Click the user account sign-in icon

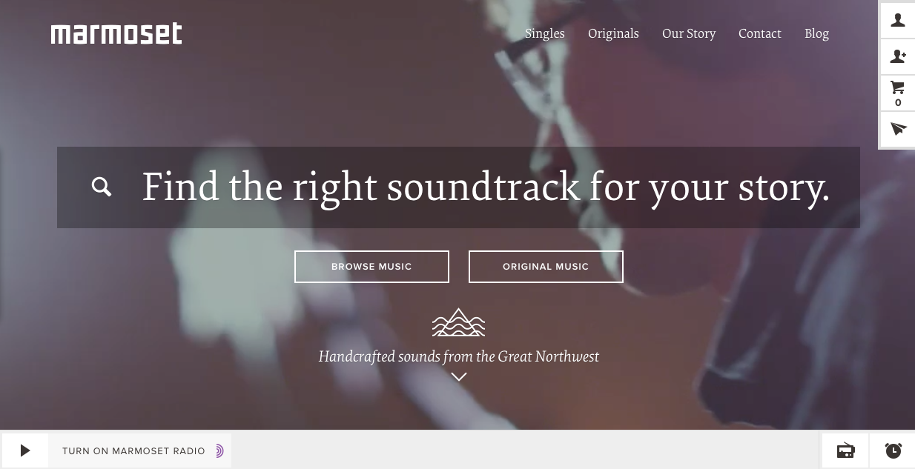click(x=898, y=20)
